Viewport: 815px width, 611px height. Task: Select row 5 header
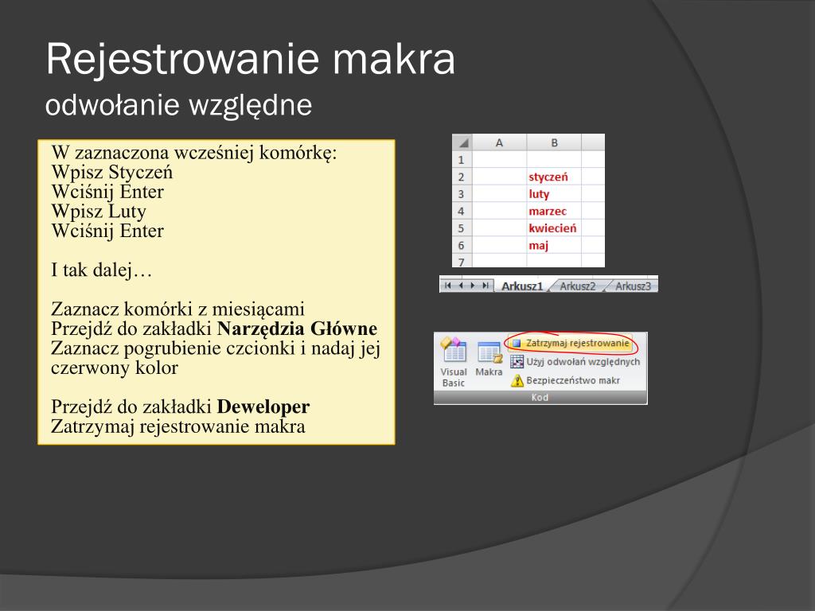[462, 228]
